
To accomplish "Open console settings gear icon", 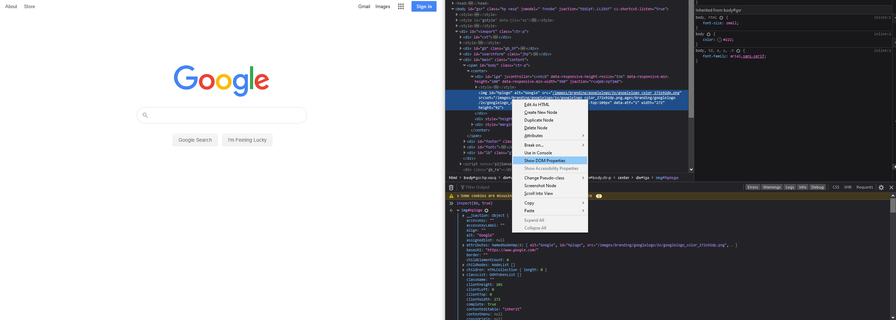I will [881, 187].
